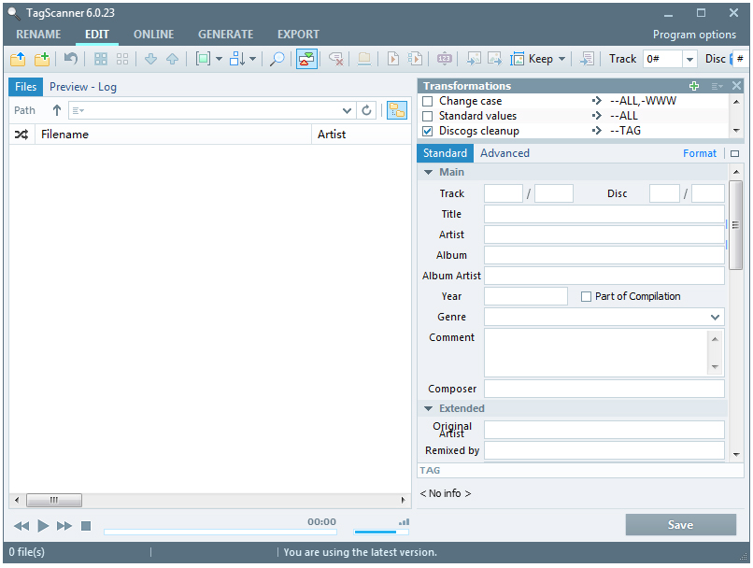Click the Title input field

click(604, 214)
